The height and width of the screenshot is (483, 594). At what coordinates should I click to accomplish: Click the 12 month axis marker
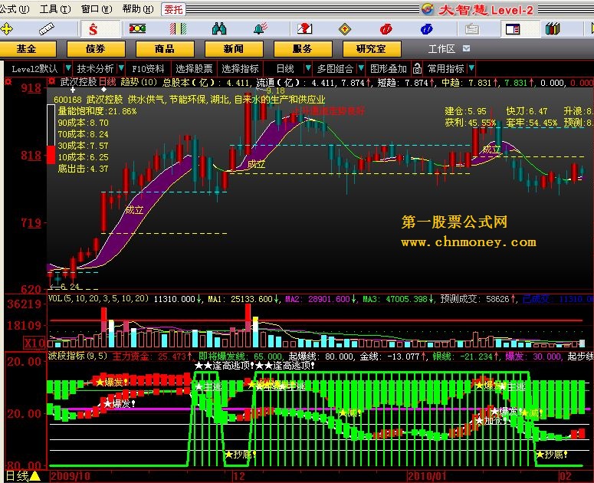pyautogui.click(x=239, y=476)
